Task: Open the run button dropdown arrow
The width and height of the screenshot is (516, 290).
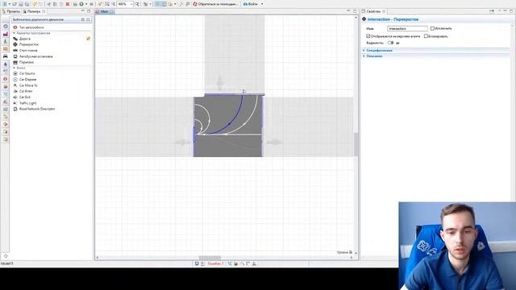Action: 86,4
